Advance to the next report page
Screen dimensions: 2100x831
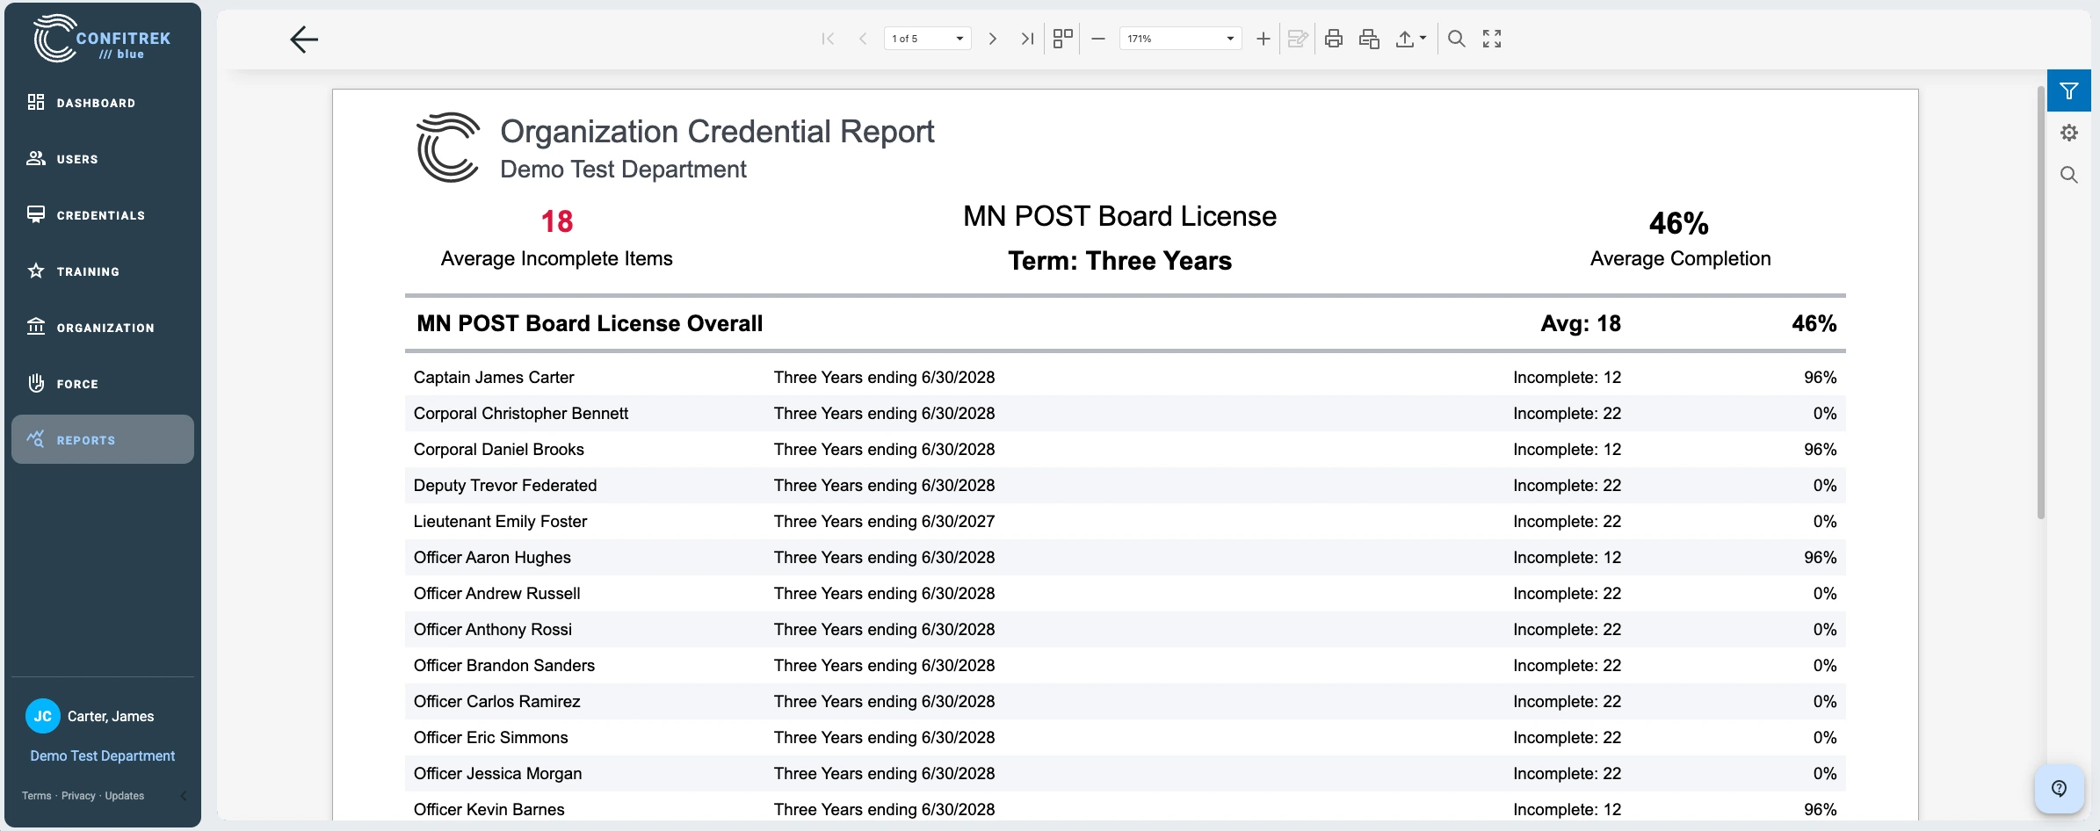993,39
